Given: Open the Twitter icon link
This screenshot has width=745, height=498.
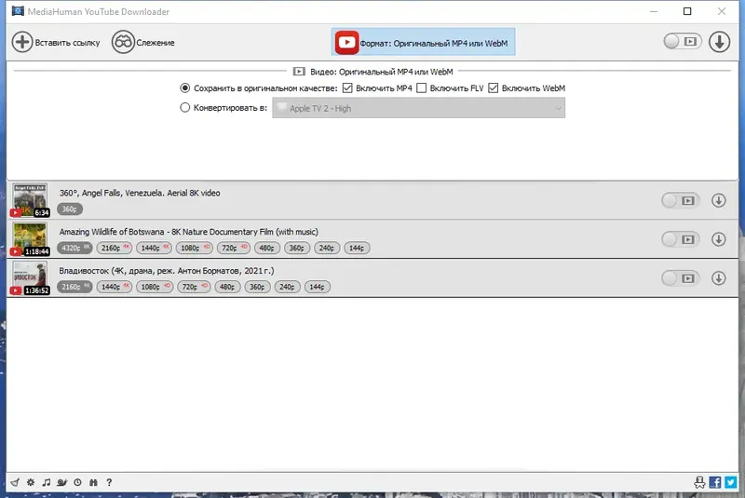Looking at the screenshot, I should click(x=731, y=482).
